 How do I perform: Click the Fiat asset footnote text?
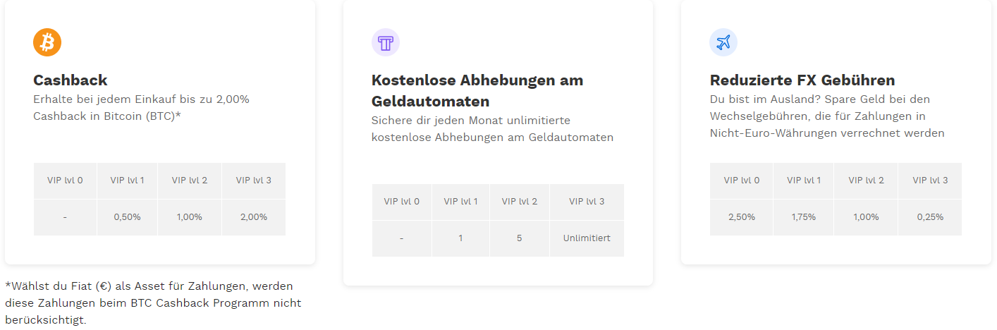153,303
